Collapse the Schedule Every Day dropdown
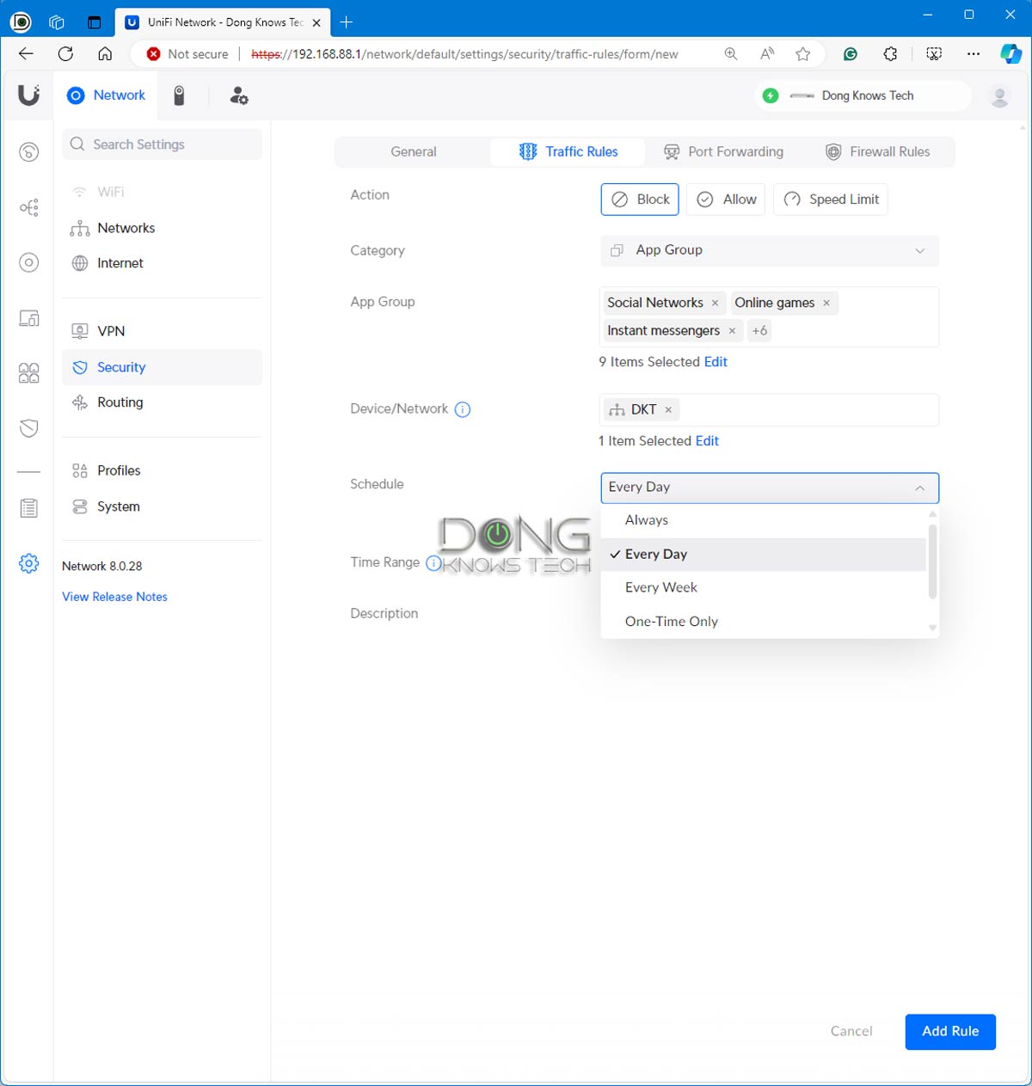 click(x=769, y=488)
